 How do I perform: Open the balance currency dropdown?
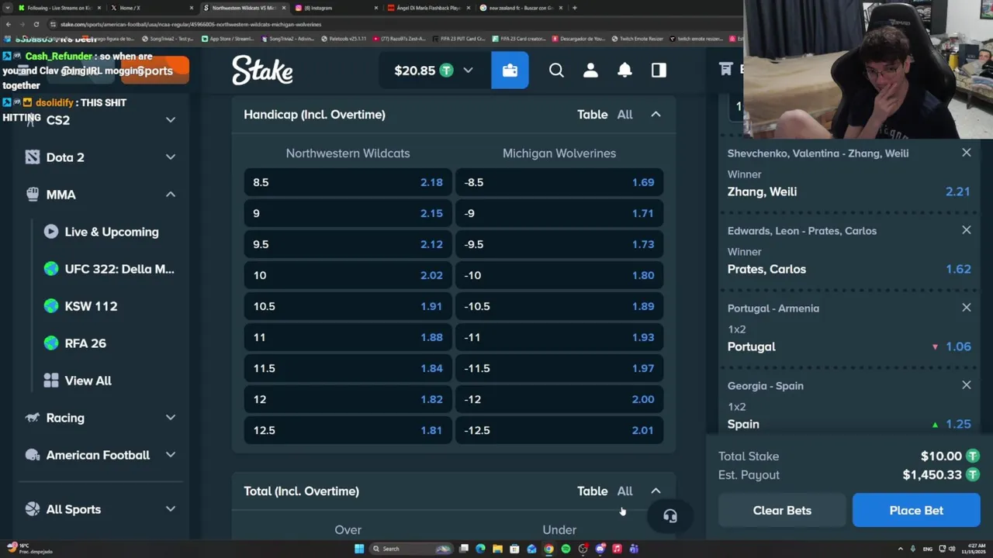point(468,71)
